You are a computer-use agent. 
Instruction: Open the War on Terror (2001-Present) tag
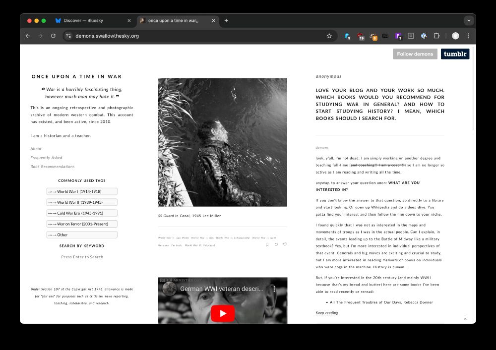click(x=82, y=224)
